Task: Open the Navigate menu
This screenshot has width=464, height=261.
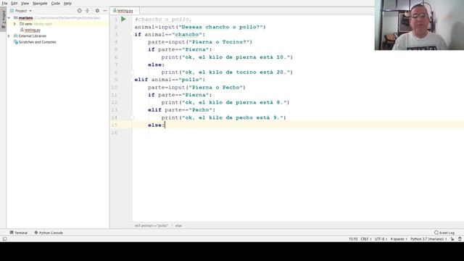Action: pos(40,3)
